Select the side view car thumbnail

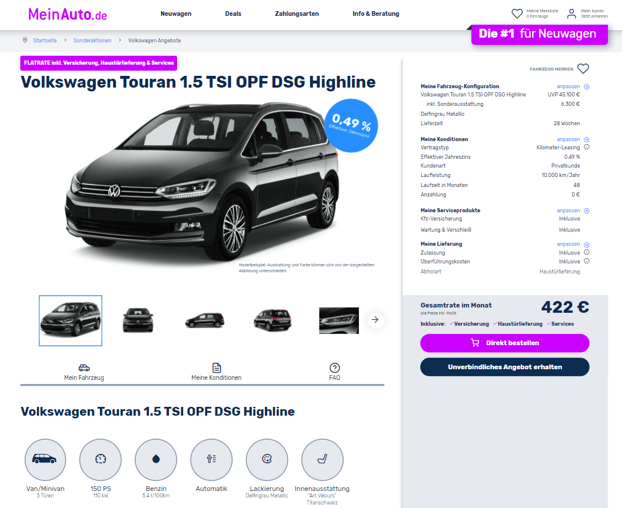pyautogui.click(x=205, y=320)
